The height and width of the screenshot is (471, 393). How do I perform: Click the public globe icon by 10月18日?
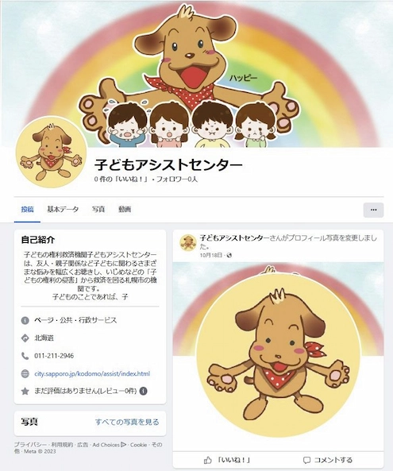pyautogui.click(x=229, y=255)
